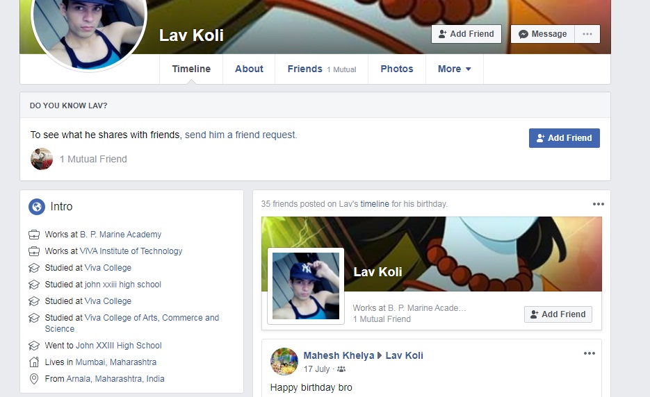Click Add Friend in birthday profile card

558,314
